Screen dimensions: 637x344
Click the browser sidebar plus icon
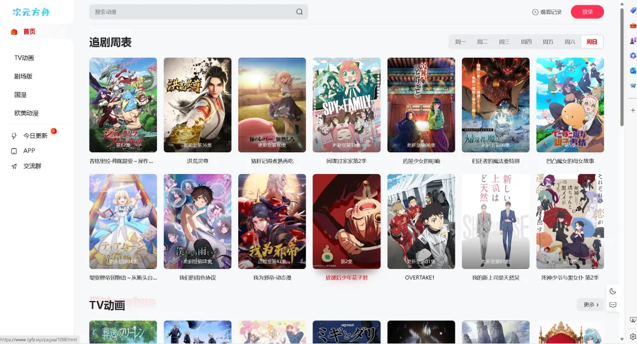[632, 110]
